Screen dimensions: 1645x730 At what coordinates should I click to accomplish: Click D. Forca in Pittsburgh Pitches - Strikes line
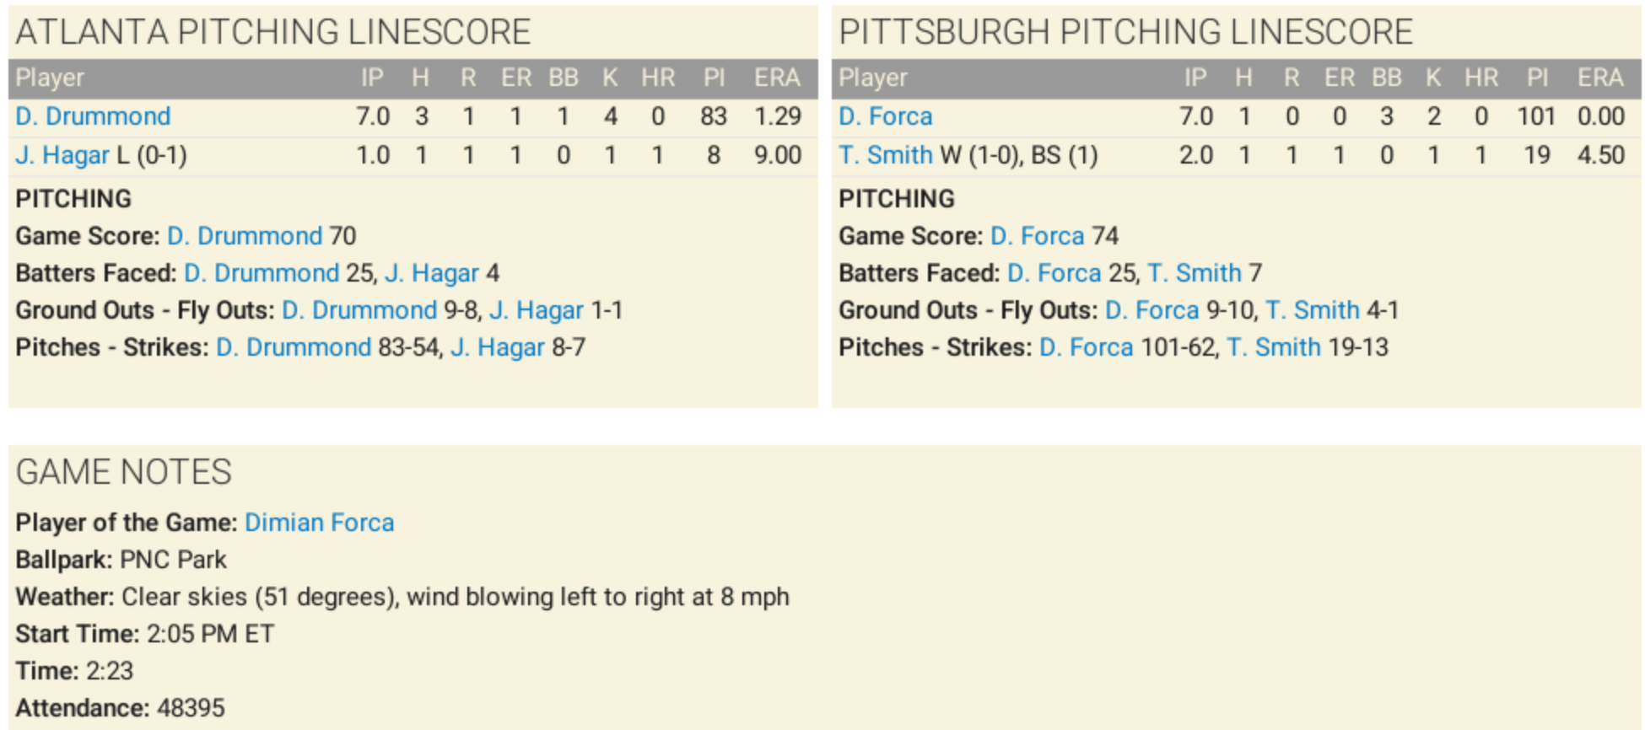tap(1087, 347)
